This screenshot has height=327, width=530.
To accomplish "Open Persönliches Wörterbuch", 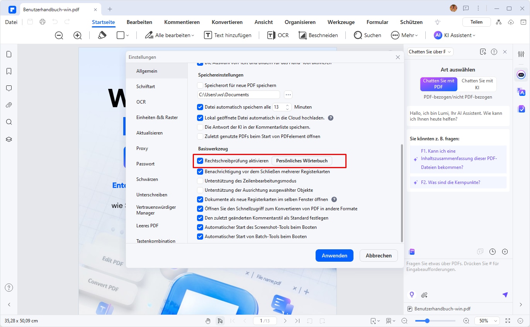I will (x=302, y=161).
